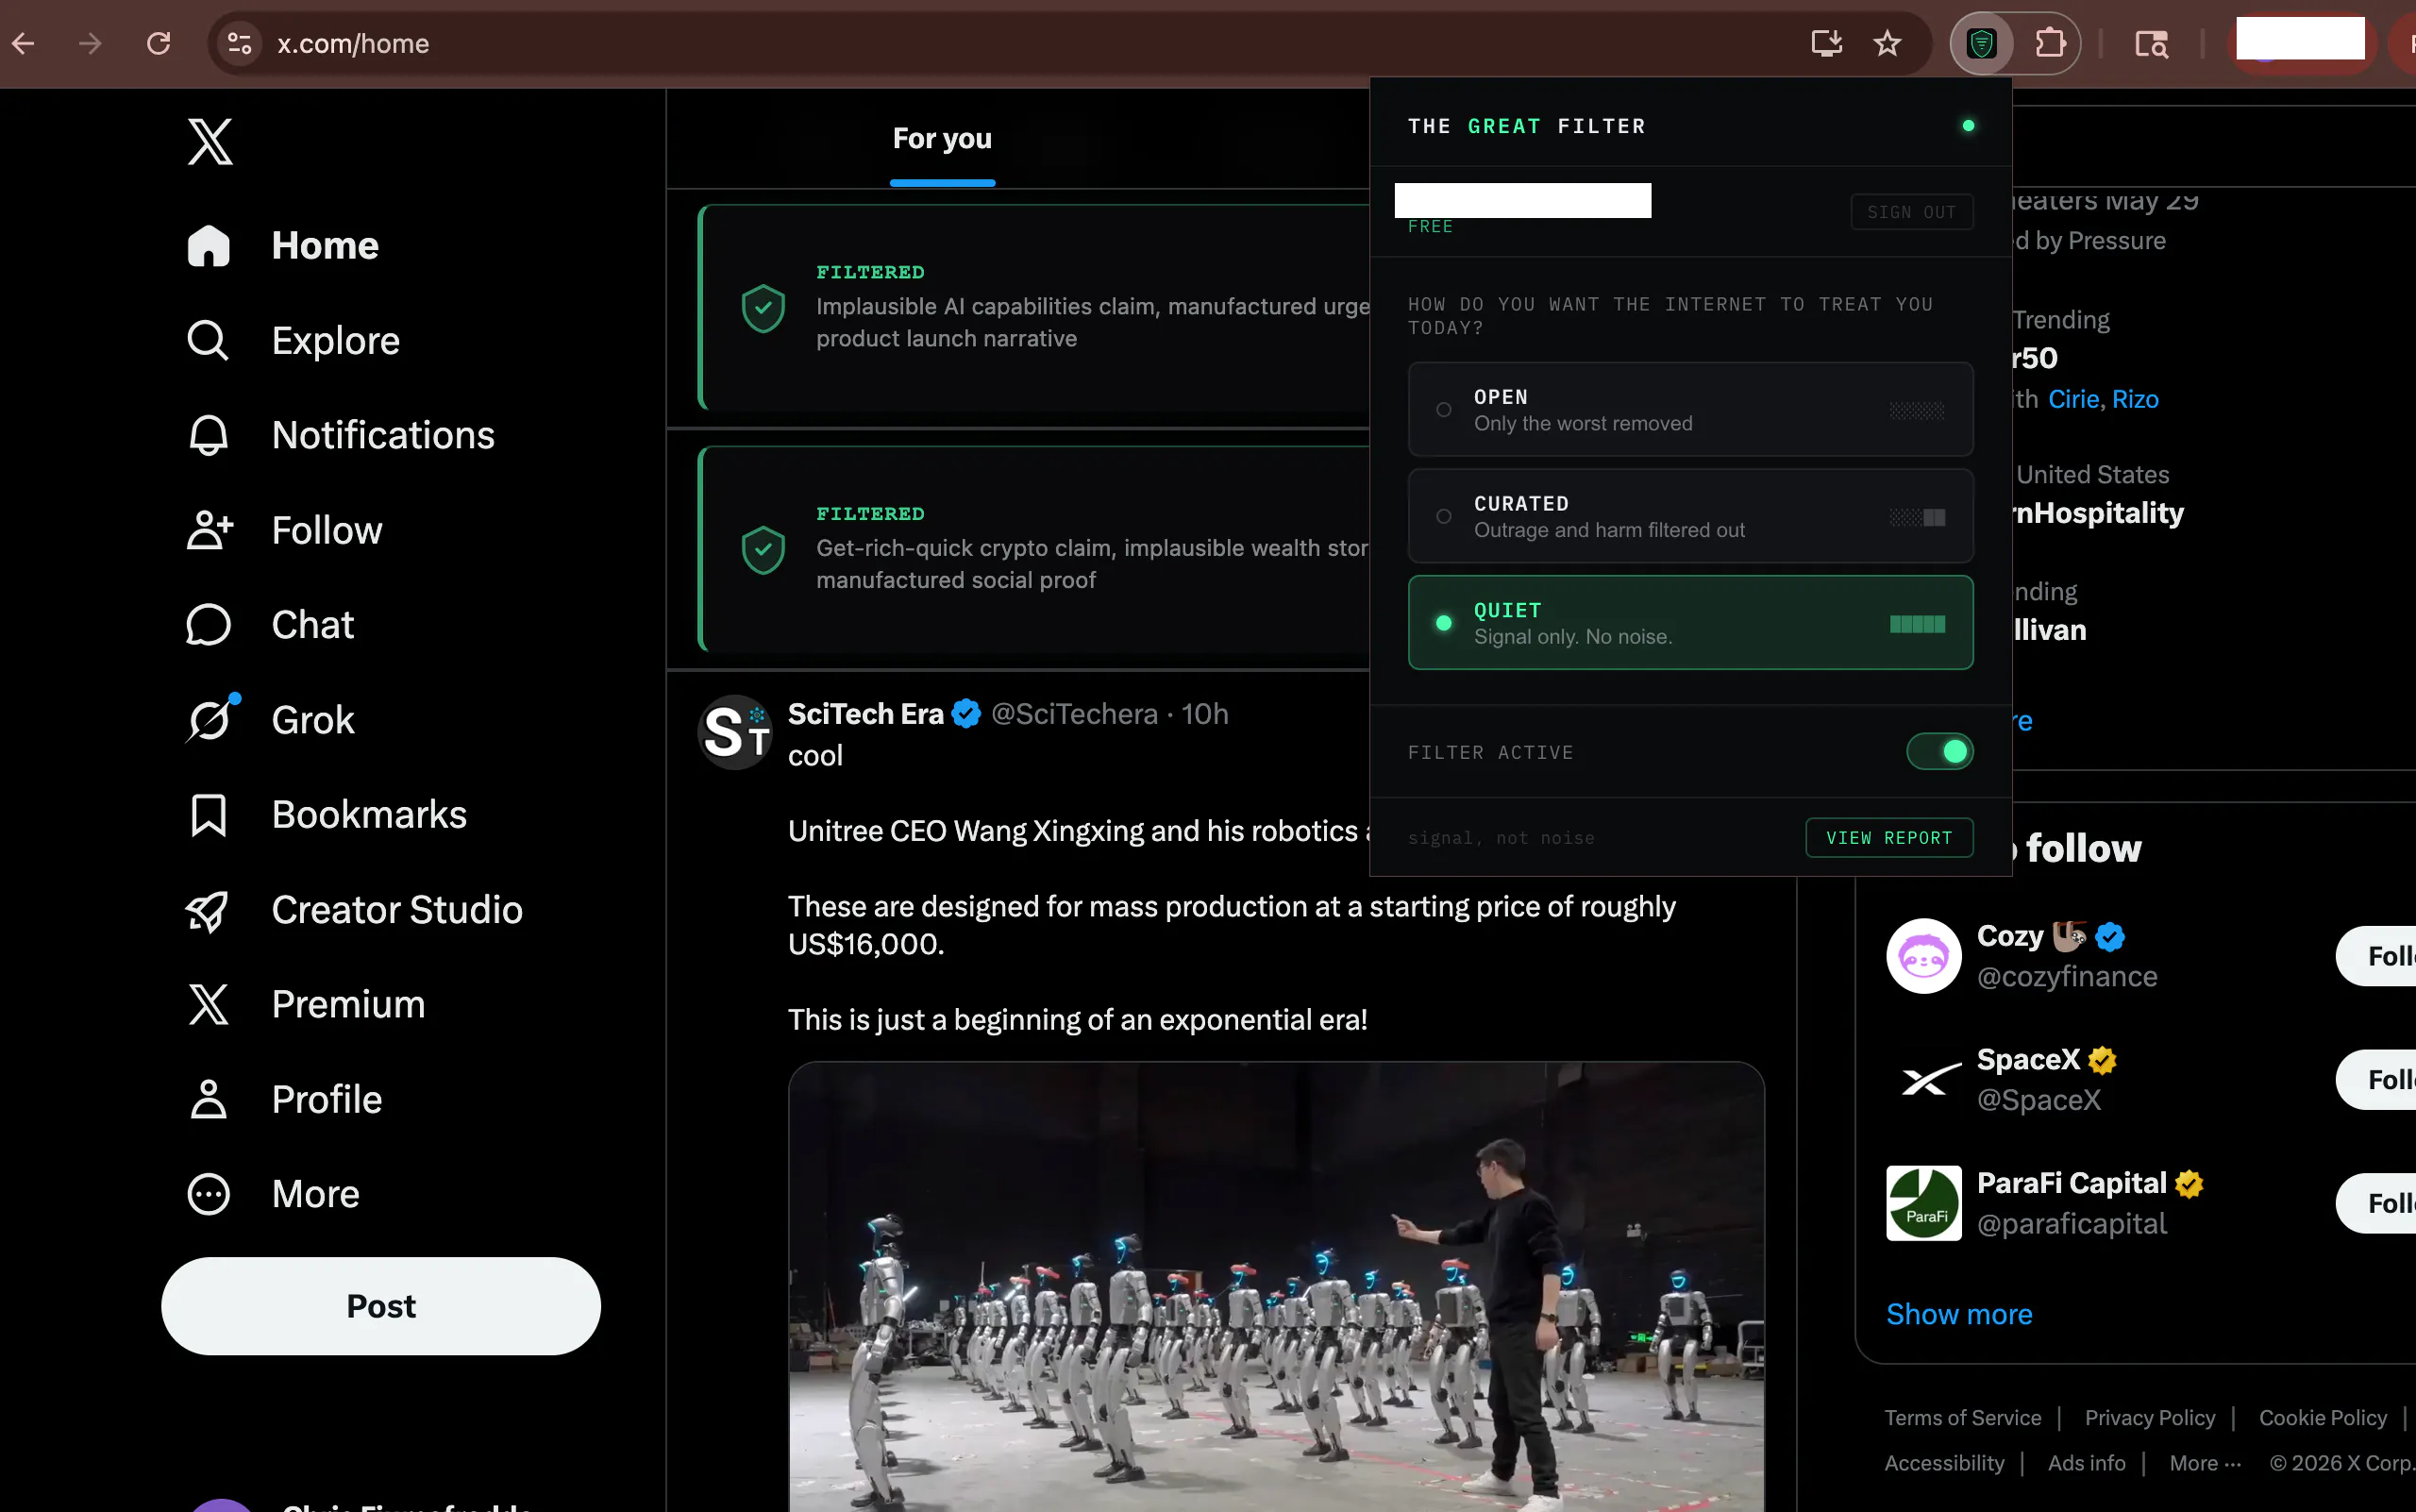Open Creator Studio rocket icon
Viewport: 2416px width, 1512px height.
click(208, 910)
